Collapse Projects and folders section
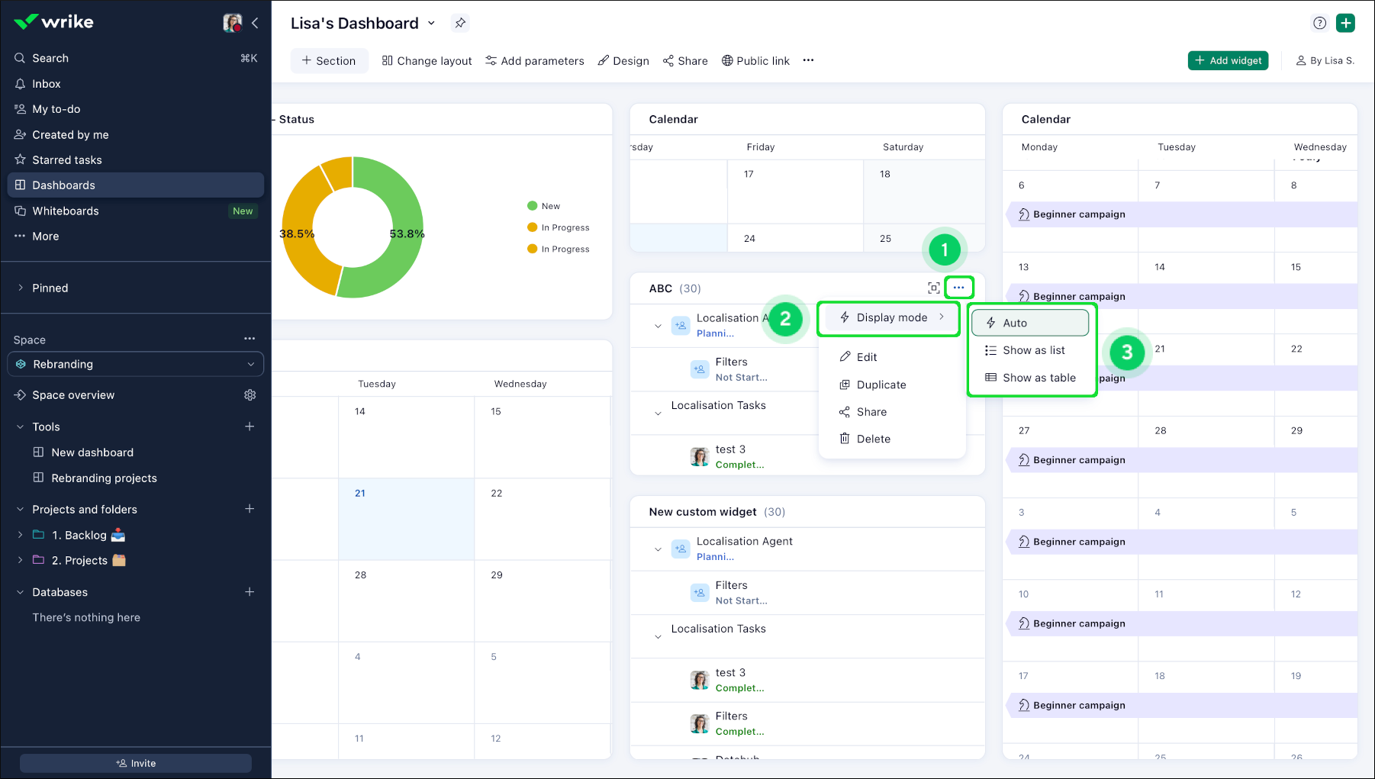 (21, 510)
